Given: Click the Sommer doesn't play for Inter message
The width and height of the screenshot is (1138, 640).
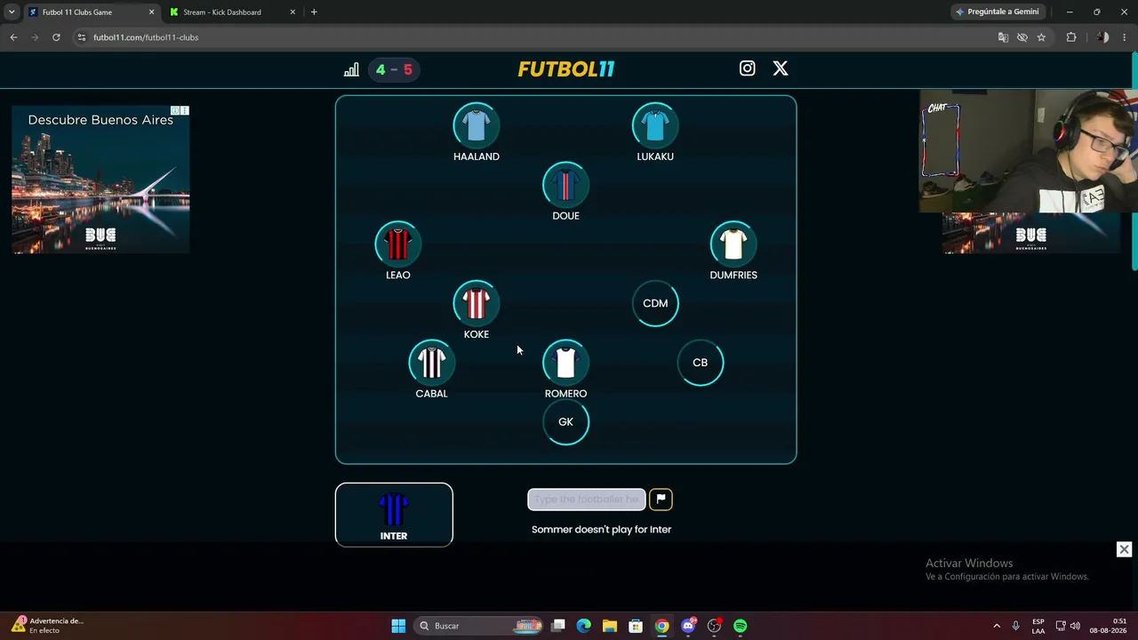Looking at the screenshot, I should (601, 530).
